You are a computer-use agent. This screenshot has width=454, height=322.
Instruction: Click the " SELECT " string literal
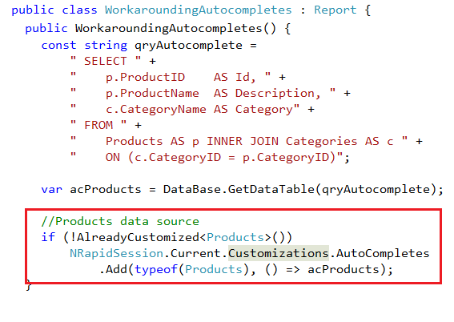coord(106,61)
